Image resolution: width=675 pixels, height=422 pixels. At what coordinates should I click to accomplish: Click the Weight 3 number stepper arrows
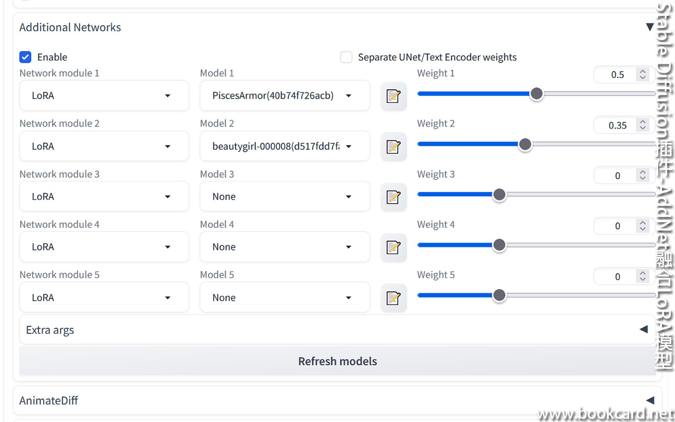tap(642, 176)
